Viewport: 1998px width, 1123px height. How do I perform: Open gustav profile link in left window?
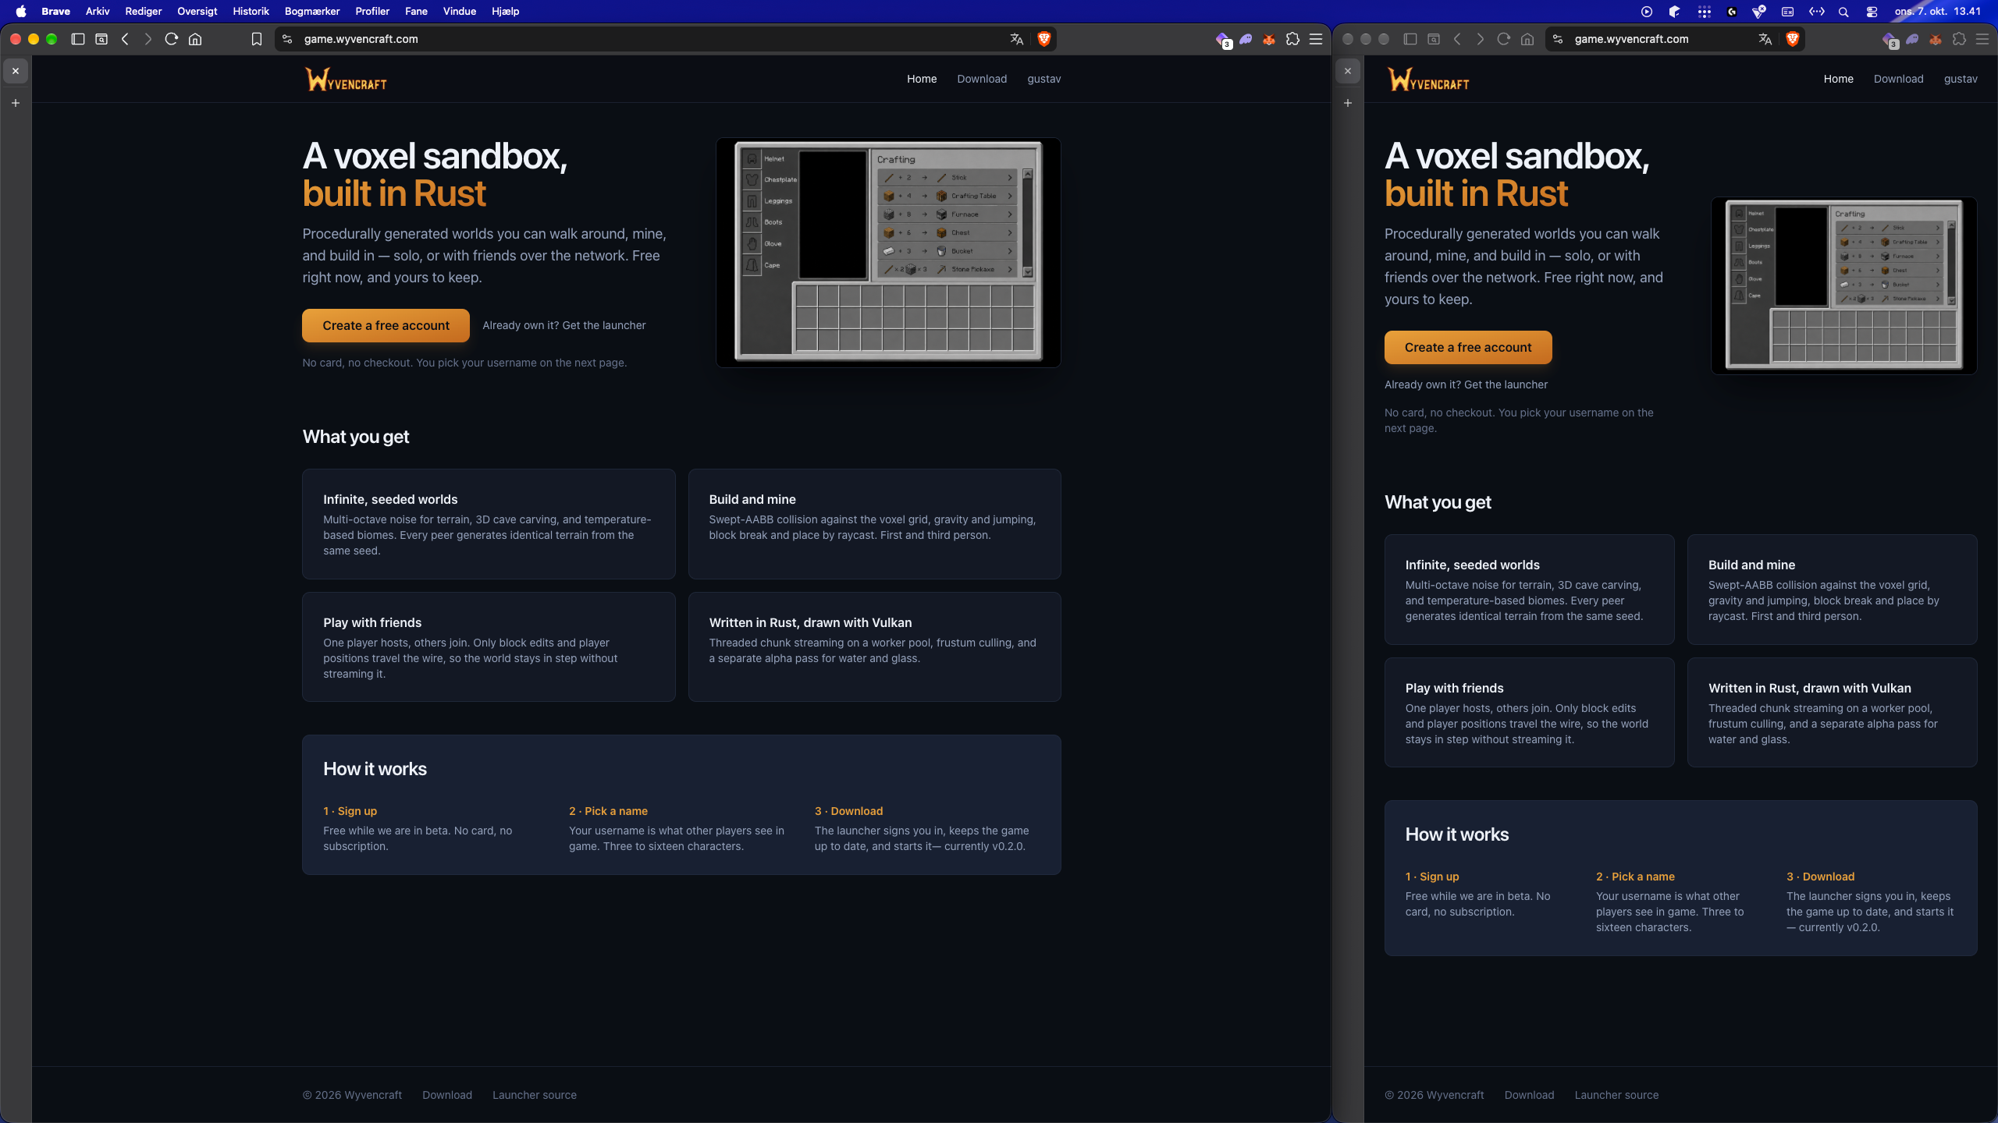(1043, 79)
